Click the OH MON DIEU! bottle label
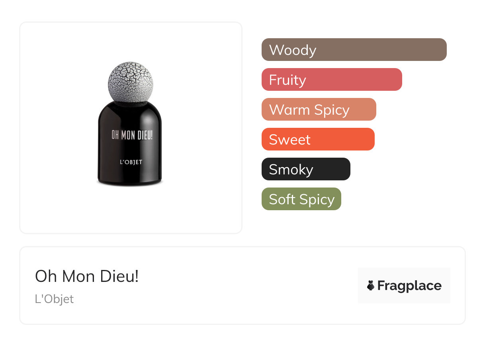The width and height of the screenshot is (485, 344). (132, 135)
